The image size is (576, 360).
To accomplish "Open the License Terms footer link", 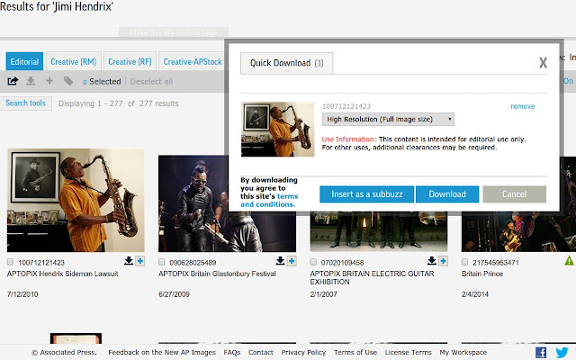I will (408, 352).
